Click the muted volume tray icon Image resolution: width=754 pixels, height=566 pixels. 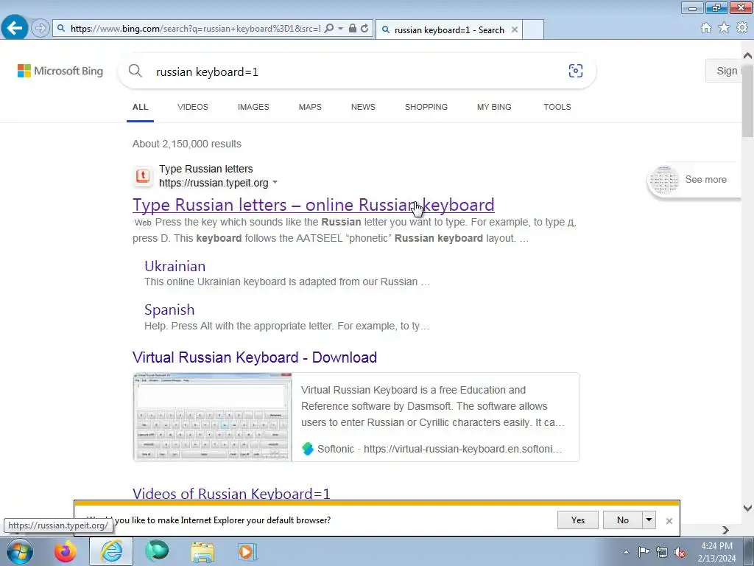point(680,553)
